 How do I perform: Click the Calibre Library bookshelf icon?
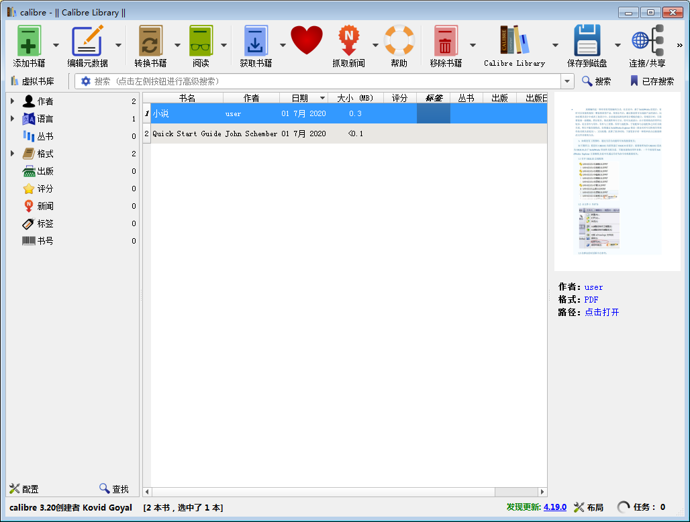[514, 40]
